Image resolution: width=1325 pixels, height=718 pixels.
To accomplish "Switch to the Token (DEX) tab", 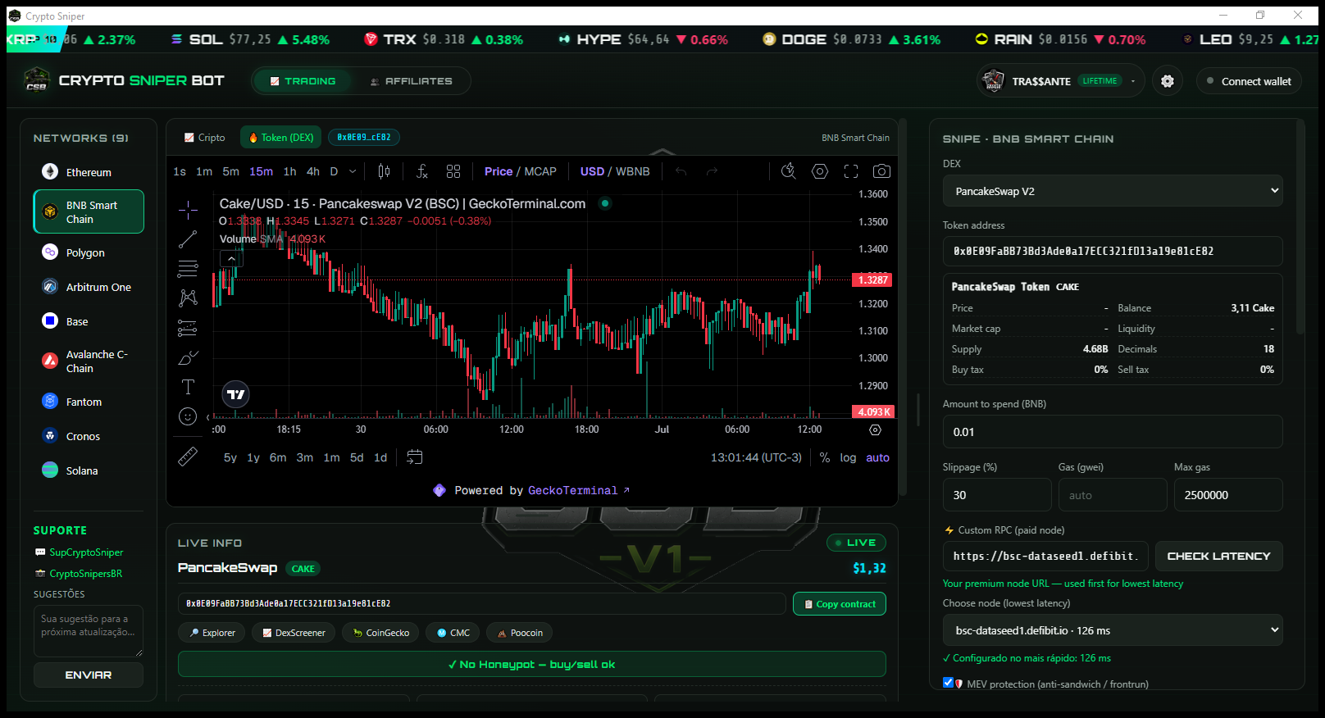I will click(x=281, y=138).
